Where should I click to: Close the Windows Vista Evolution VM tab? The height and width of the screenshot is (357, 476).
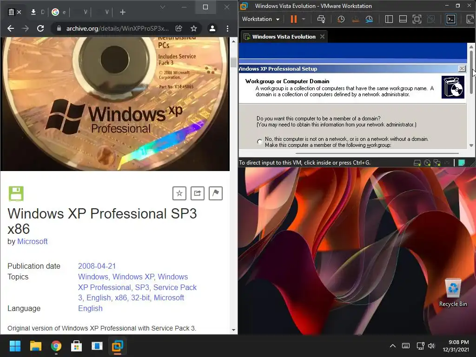[323, 37]
